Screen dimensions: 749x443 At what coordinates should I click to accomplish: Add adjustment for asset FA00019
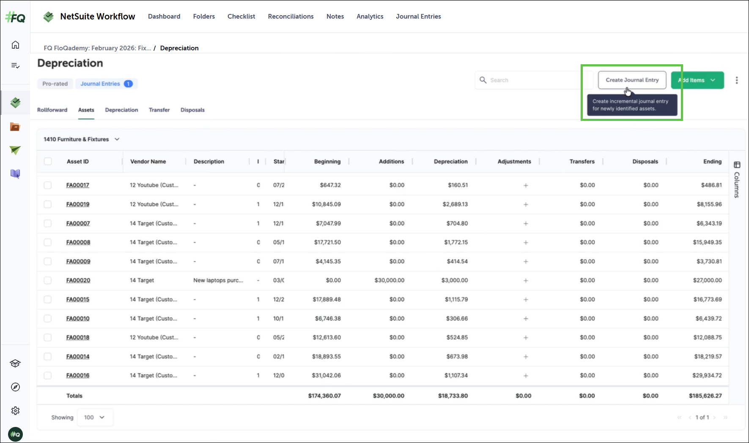(526, 204)
